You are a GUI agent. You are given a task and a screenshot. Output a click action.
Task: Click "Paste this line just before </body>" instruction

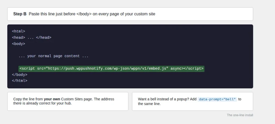[92, 14]
